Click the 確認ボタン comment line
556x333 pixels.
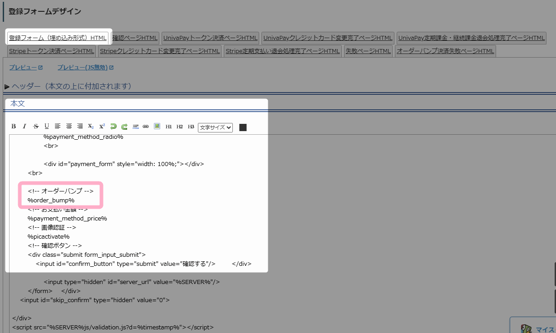(55, 245)
